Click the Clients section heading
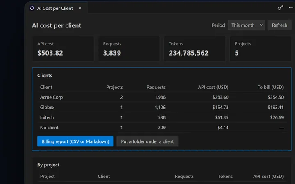The image size is (295, 184). click(45, 76)
